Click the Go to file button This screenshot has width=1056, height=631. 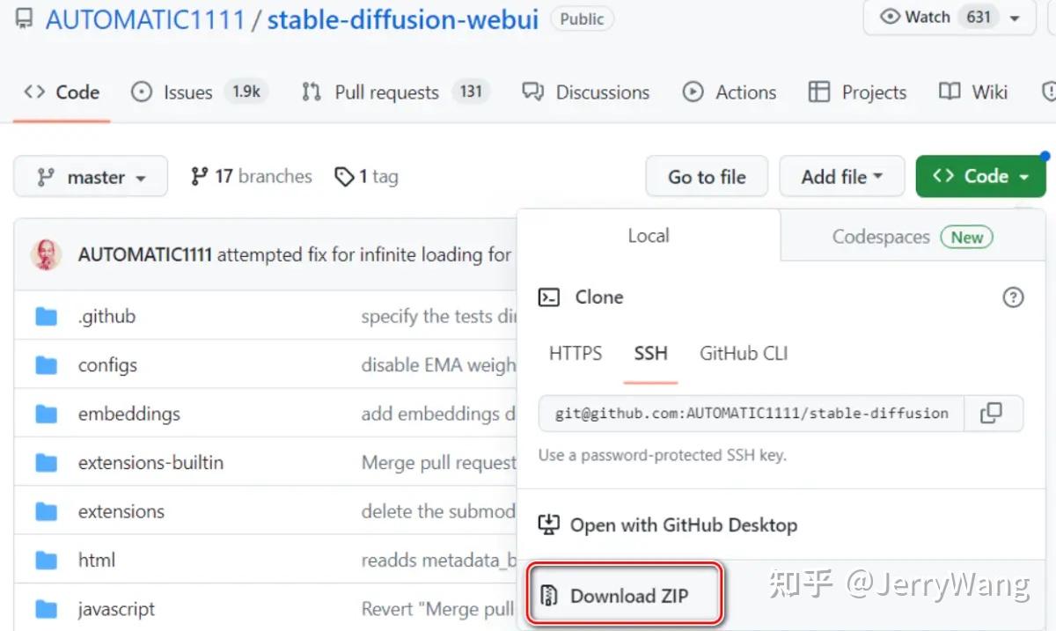click(707, 177)
